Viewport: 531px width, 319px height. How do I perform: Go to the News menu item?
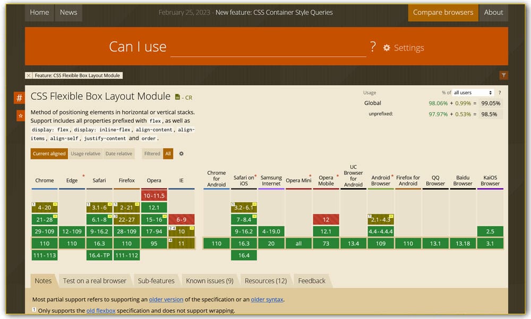pyautogui.click(x=68, y=12)
